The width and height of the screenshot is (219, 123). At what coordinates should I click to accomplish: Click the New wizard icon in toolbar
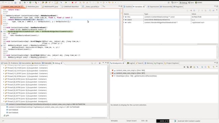(3, 2)
